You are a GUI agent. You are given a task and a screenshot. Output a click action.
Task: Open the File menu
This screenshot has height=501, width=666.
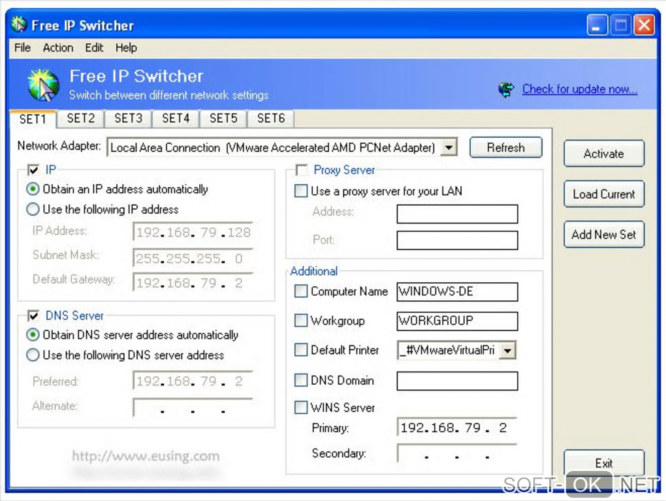(x=22, y=48)
